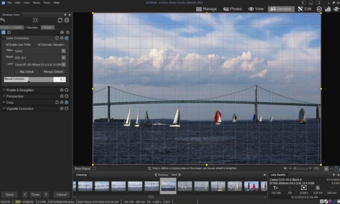Click the right pane layout icon in title bar
Image resolution: width=340 pixels, height=204 pixels.
318,3
